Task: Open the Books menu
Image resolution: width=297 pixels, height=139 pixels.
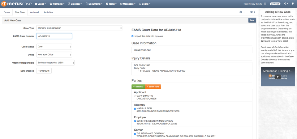Action: 144,4
